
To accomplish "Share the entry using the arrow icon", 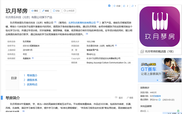I will (132, 6).
